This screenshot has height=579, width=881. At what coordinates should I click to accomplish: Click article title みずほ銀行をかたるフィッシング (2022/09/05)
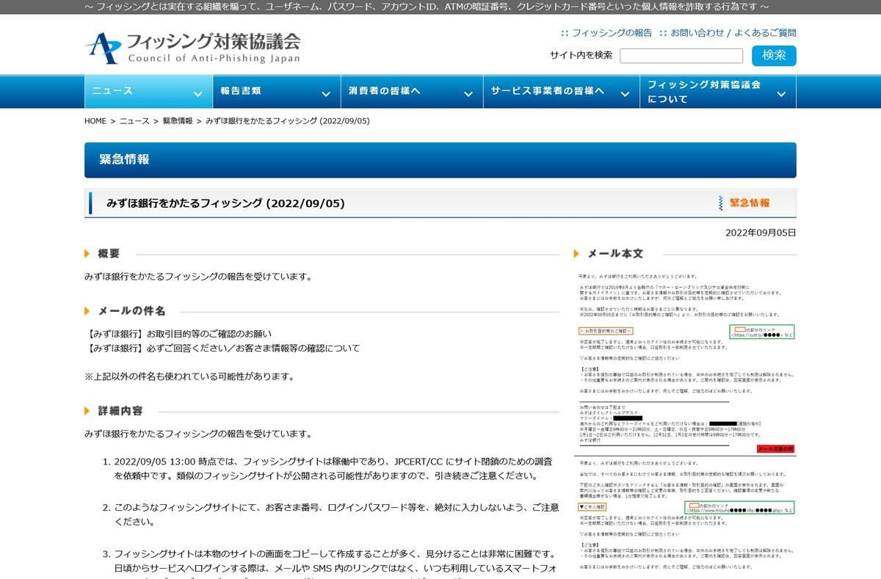click(x=225, y=203)
